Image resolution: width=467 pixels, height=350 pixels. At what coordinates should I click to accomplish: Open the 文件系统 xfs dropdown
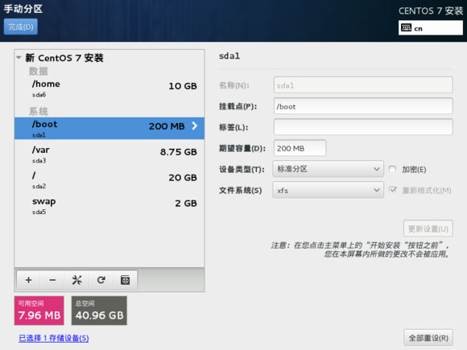328,190
